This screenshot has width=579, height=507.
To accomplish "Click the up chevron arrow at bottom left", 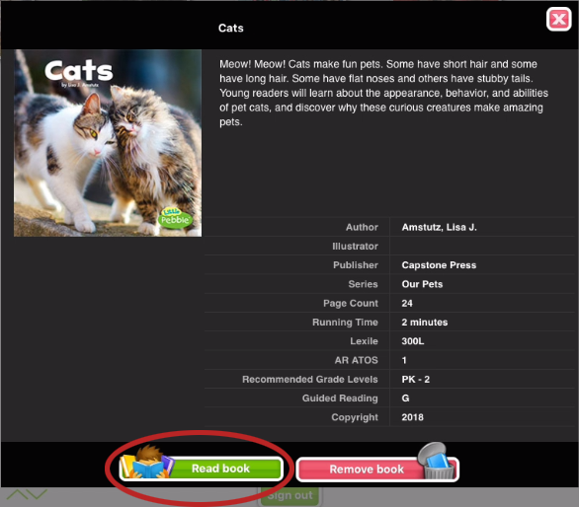I will click(17, 494).
